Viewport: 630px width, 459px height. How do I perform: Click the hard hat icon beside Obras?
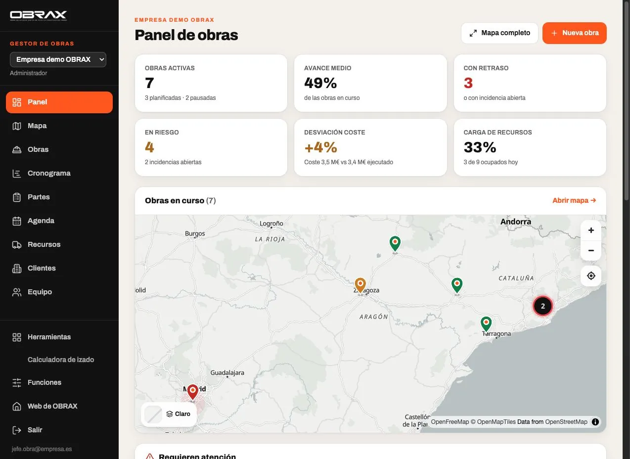coord(17,150)
